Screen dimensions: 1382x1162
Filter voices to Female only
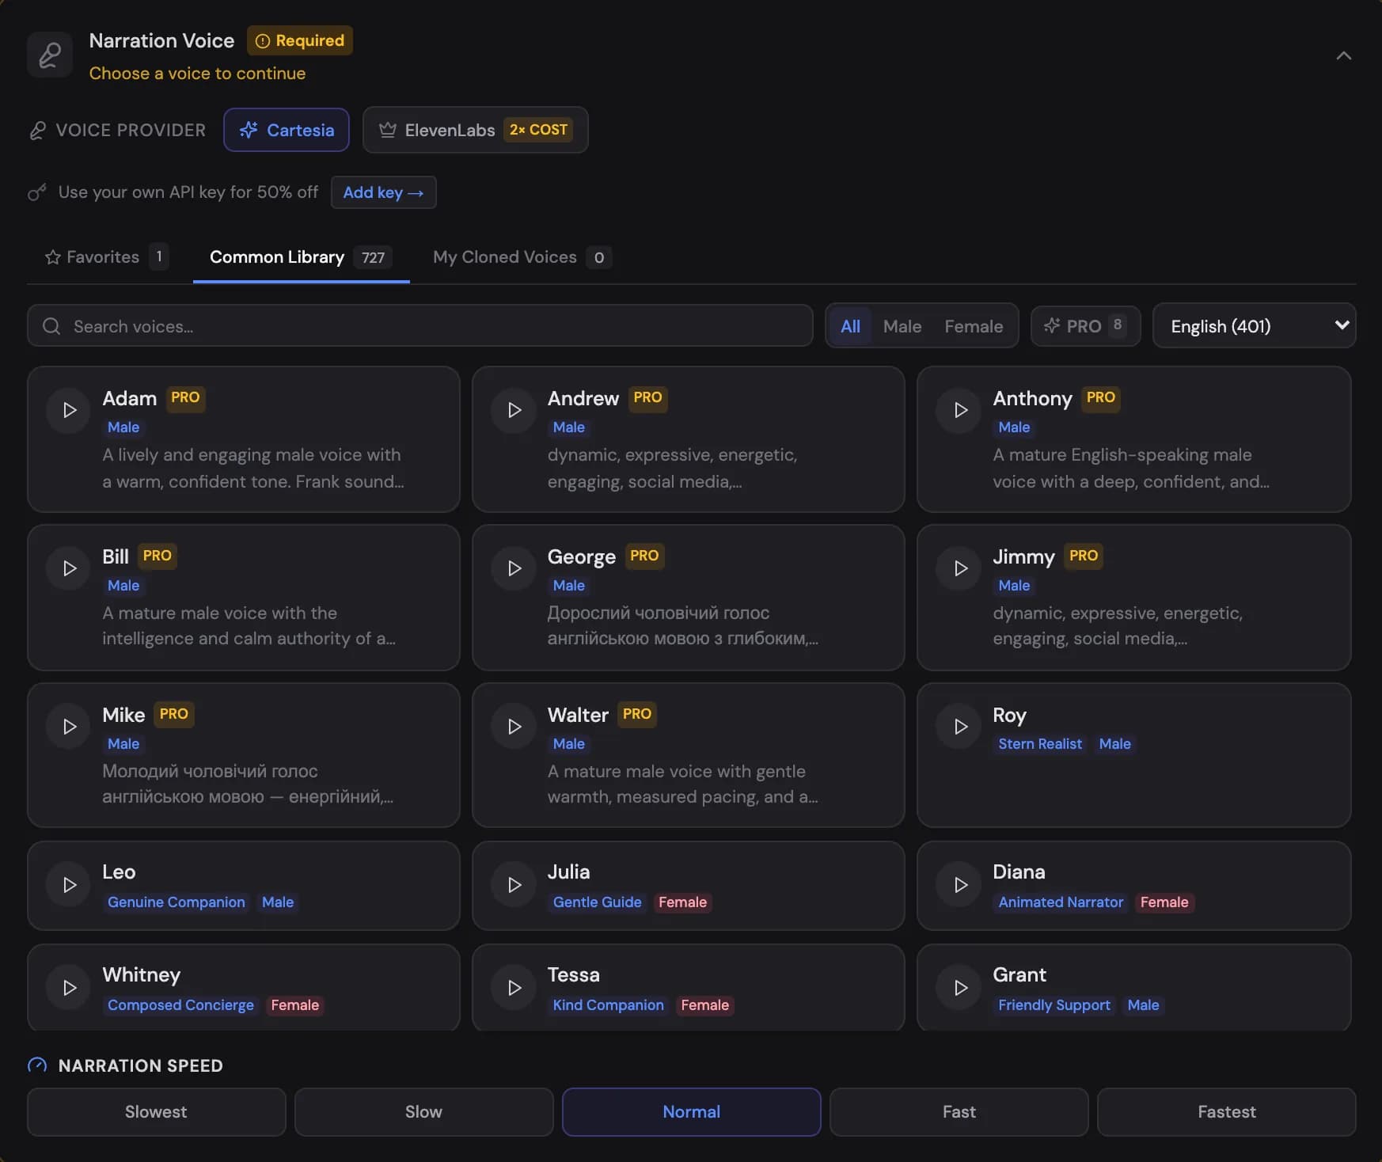[974, 326]
